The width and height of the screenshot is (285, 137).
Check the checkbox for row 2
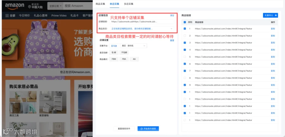(x=185, y=36)
